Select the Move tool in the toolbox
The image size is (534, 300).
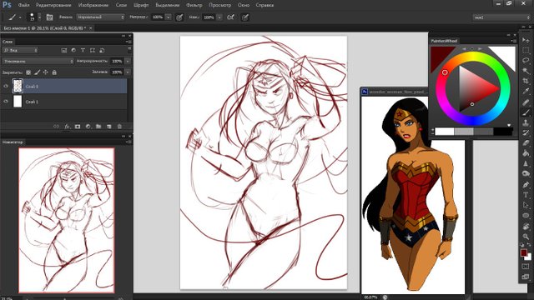pyautogui.click(x=526, y=40)
